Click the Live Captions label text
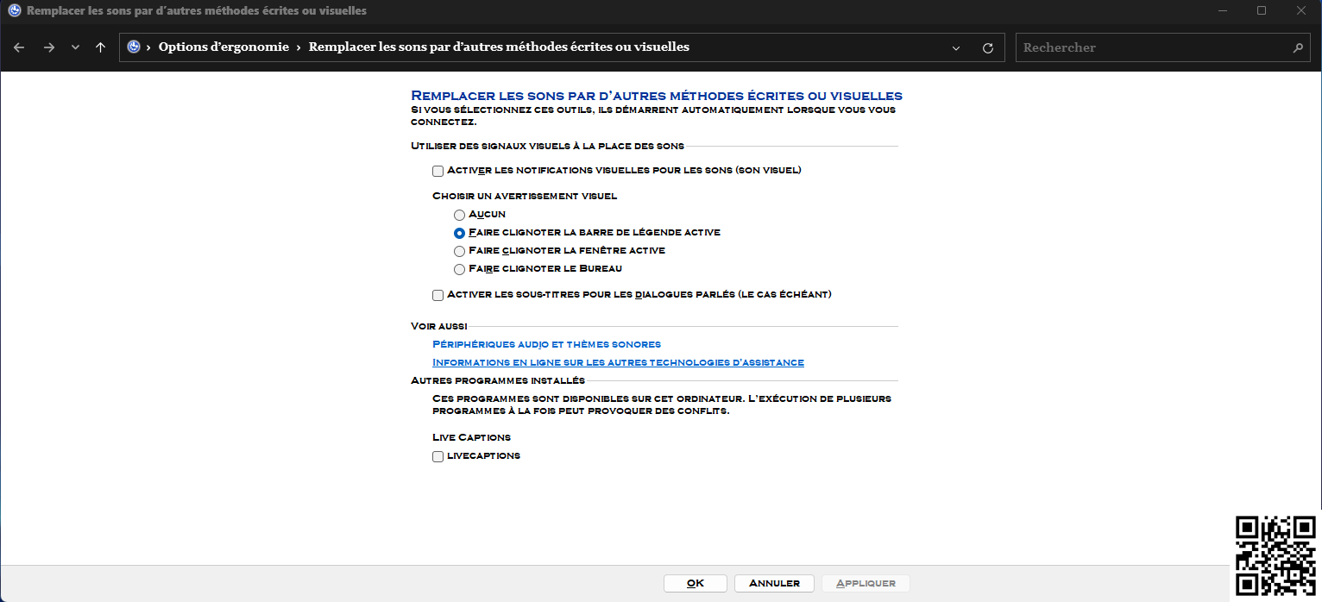This screenshot has width=1322, height=602. [x=471, y=437]
